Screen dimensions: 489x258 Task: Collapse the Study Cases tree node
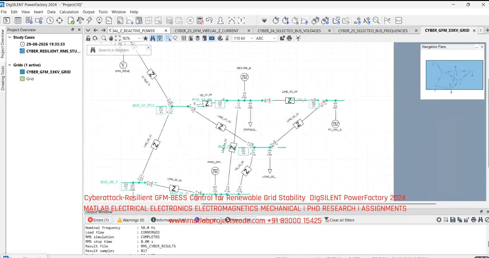[x=9, y=37]
